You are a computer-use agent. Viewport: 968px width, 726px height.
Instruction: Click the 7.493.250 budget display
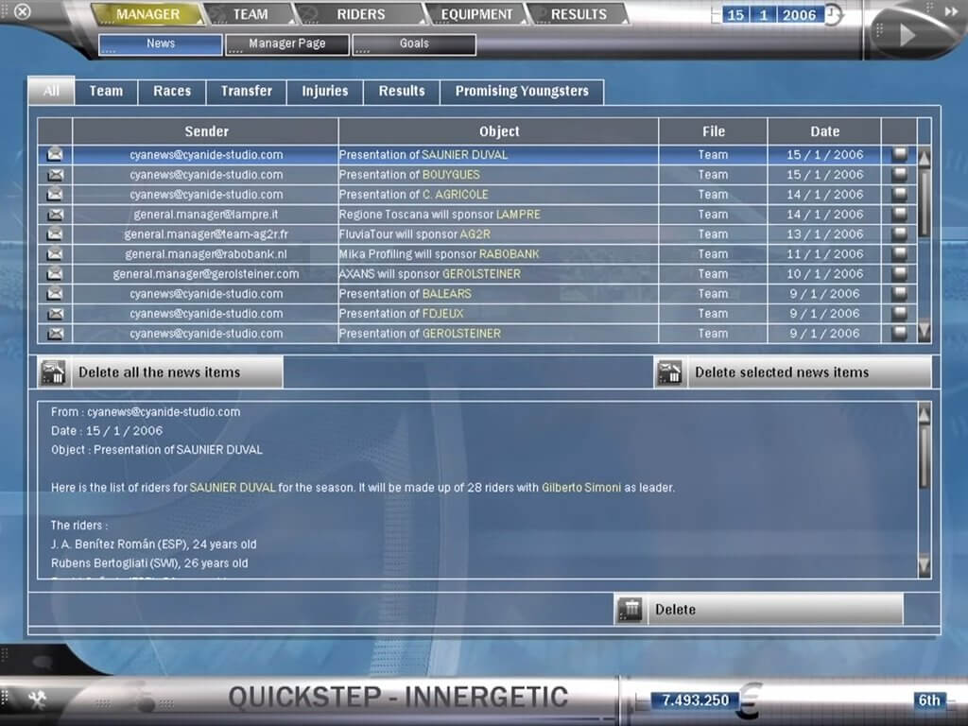pos(695,700)
